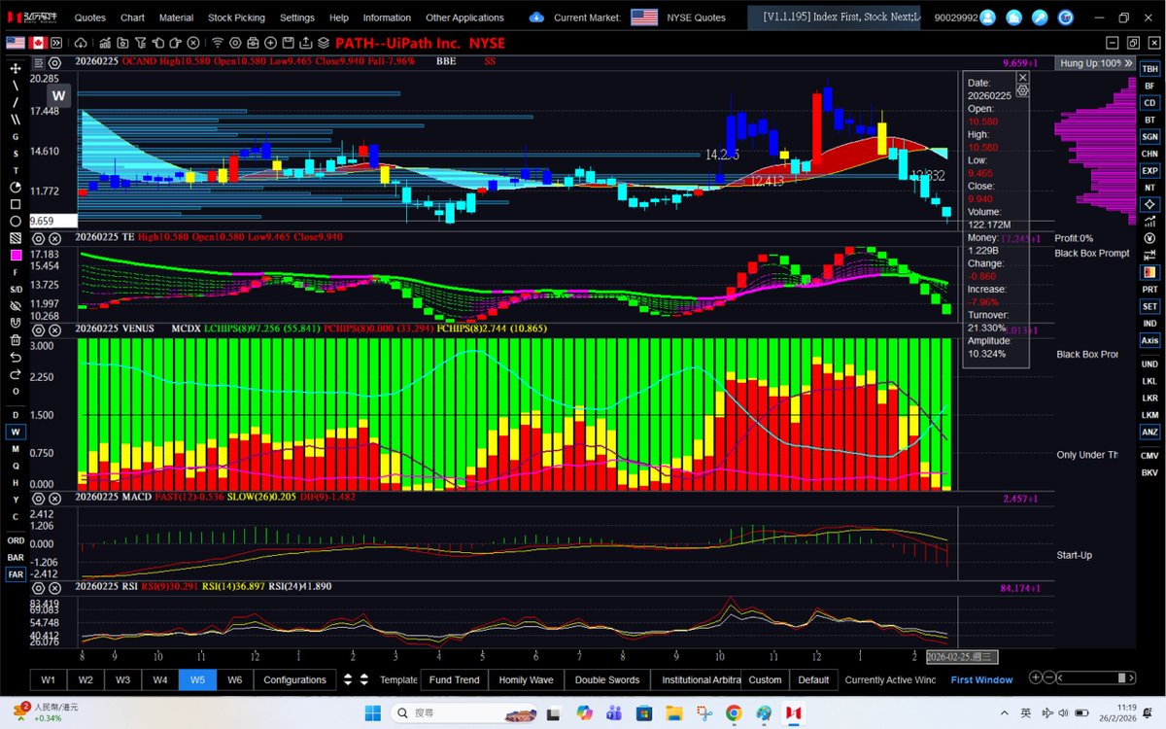The height and width of the screenshot is (729, 1166).
Task: Click the stacked layers toolbar icon
Action: click(324, 43)
